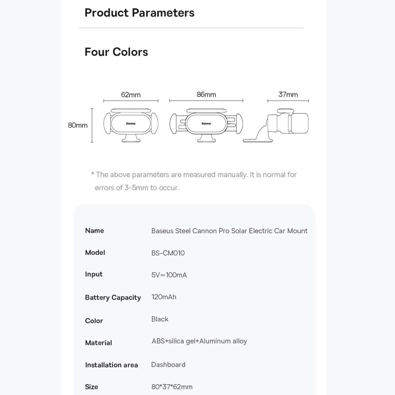Click the Battery Capacity row label
Screen dimensions: 395x395
(x=113, y=297)
